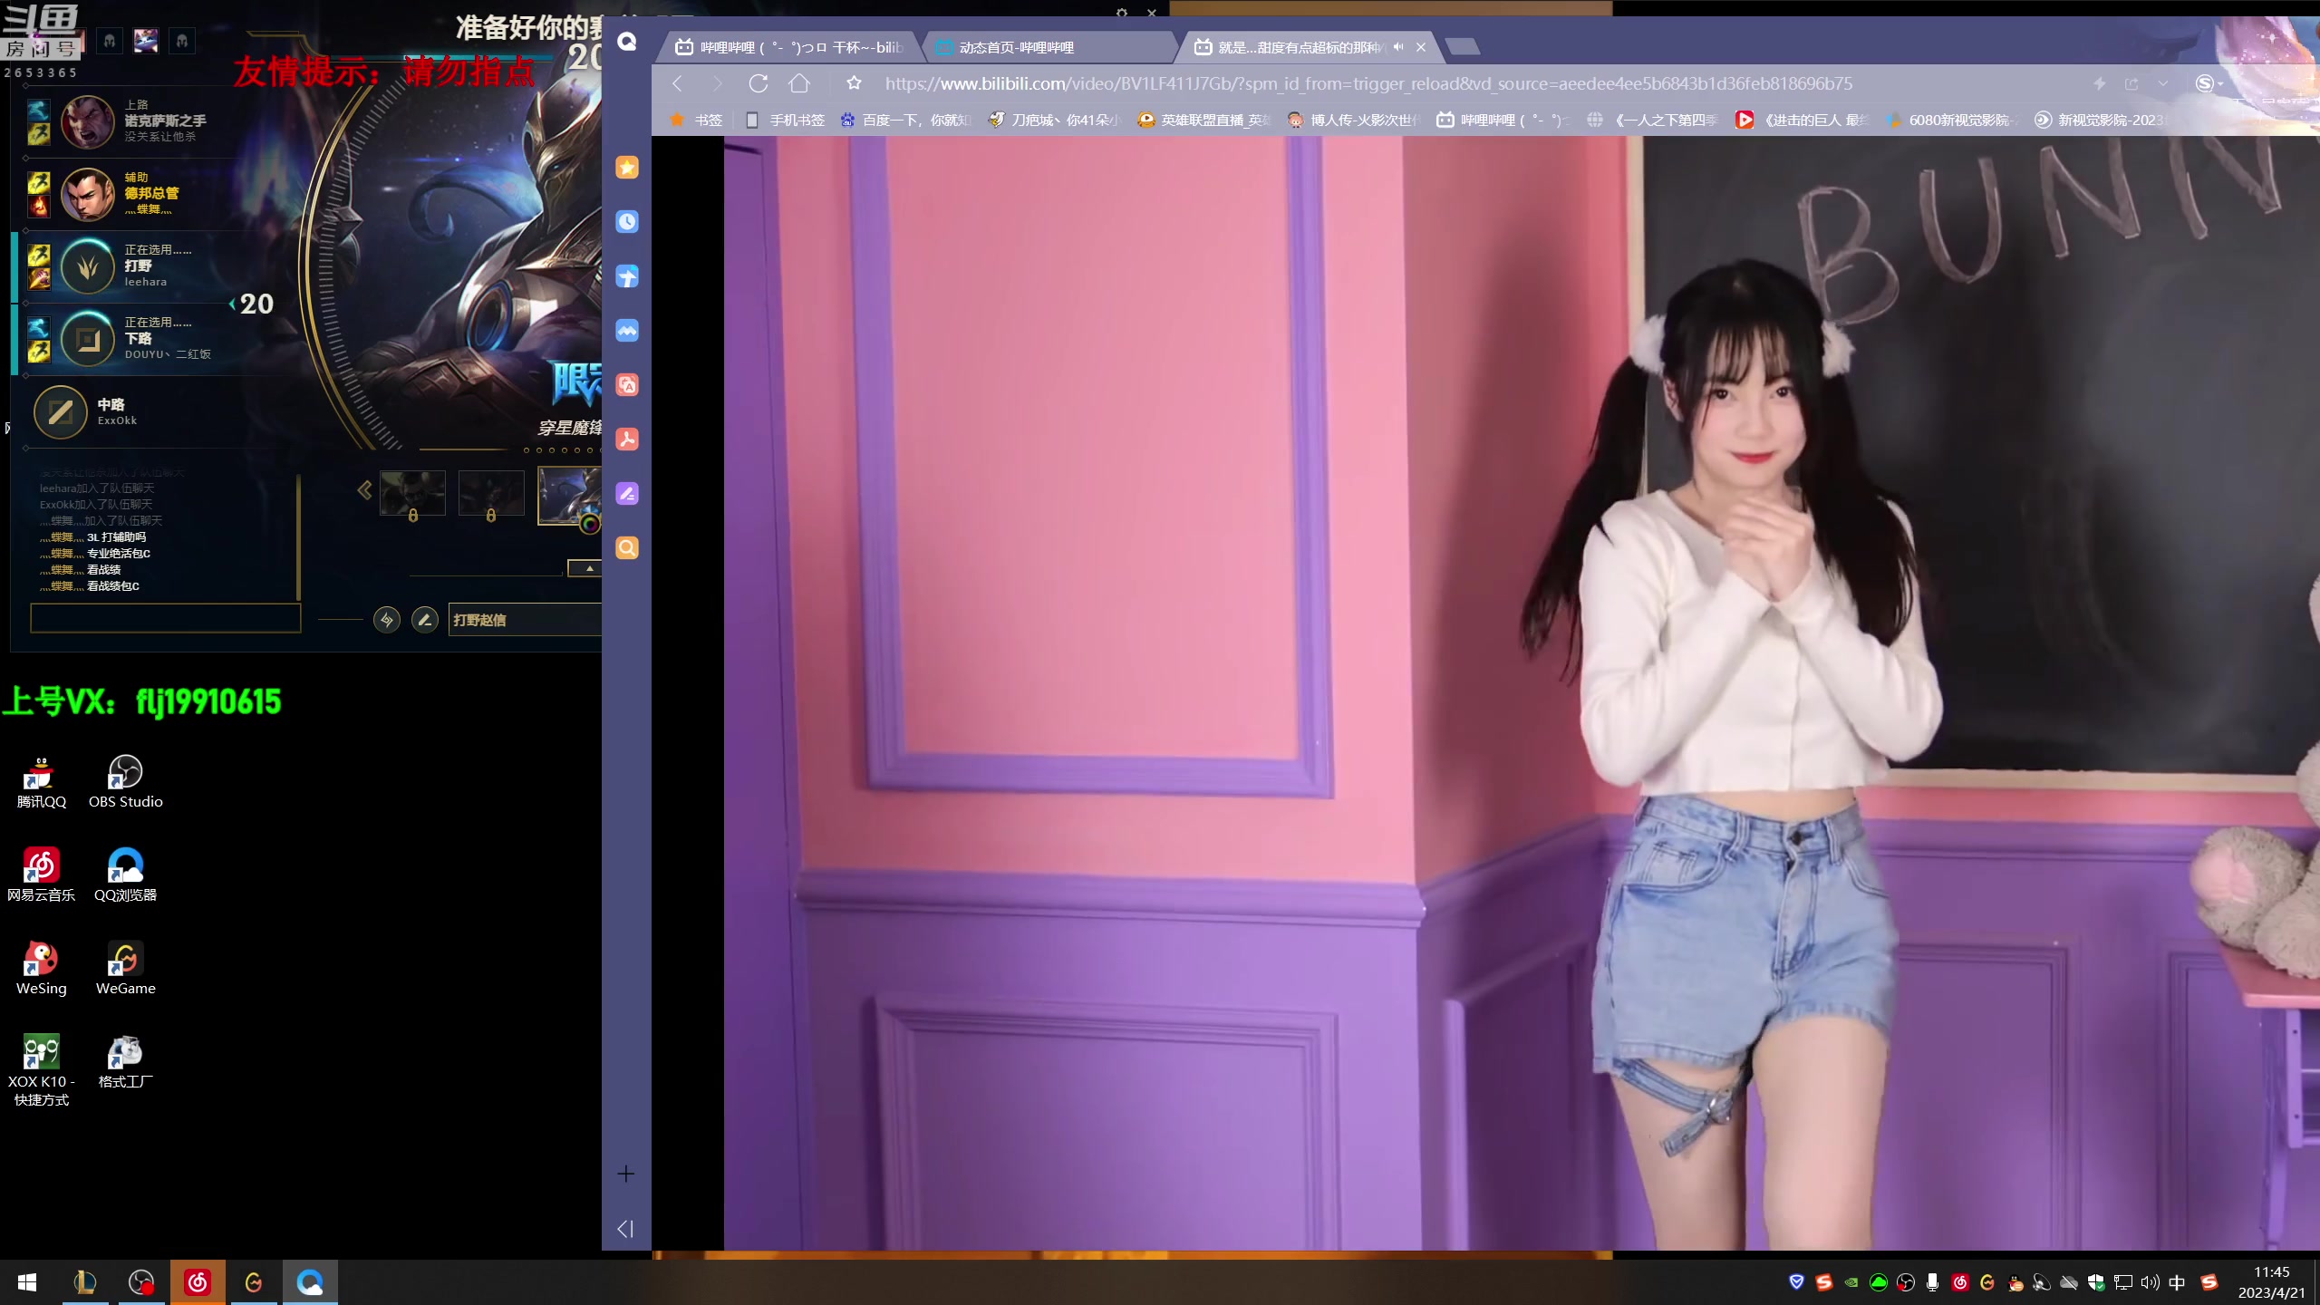Go to the browser home page
The height and width of the screenshot is (1305, 2320).
click(x=799, y=83)
